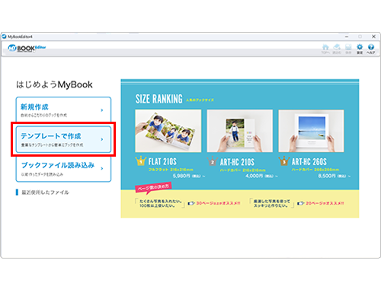The width and height of the screenshot is (381, 289).
Task: Click the gold crown rank 1 icon
Action: coord(140,161)
